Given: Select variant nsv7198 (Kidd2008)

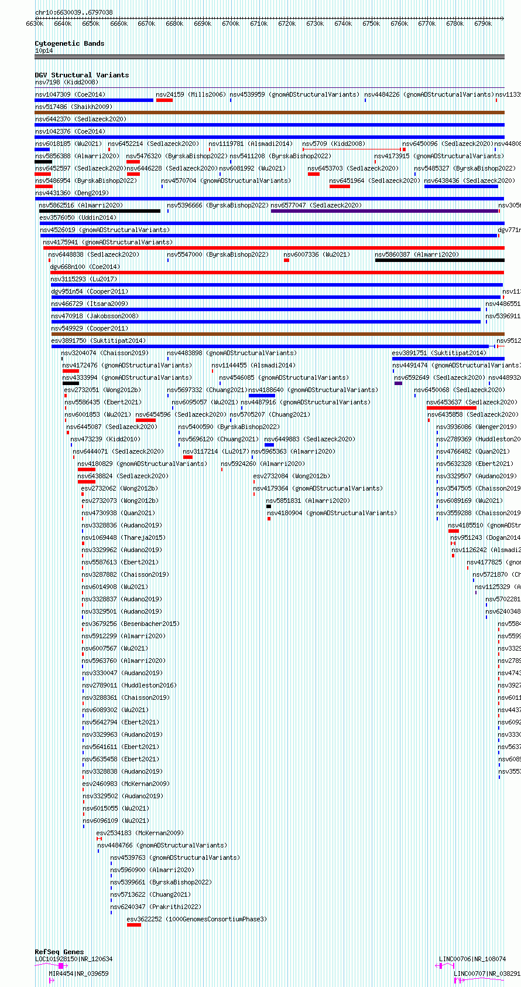Looking at the screenshot, I should point(67,83).
